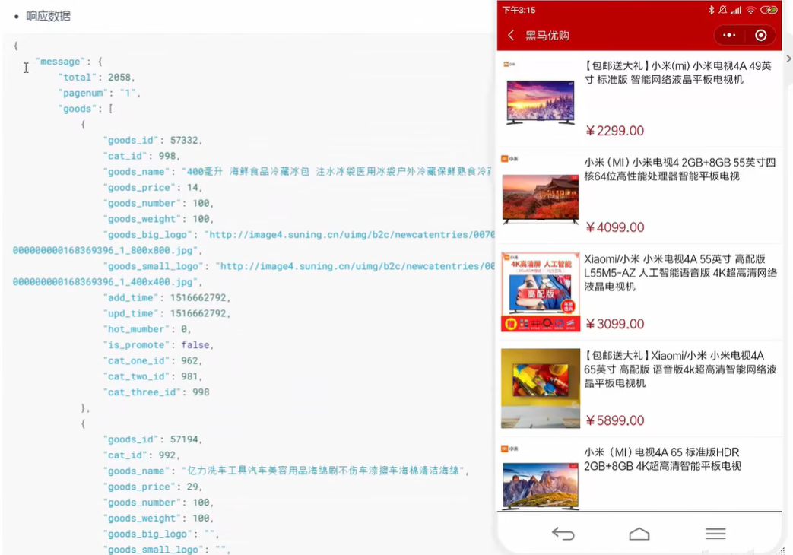Click the "is_promote": false line
Image resolution: width=793 pixels, height=555 pixels.
pyautogui.click(x=158, y=344)
